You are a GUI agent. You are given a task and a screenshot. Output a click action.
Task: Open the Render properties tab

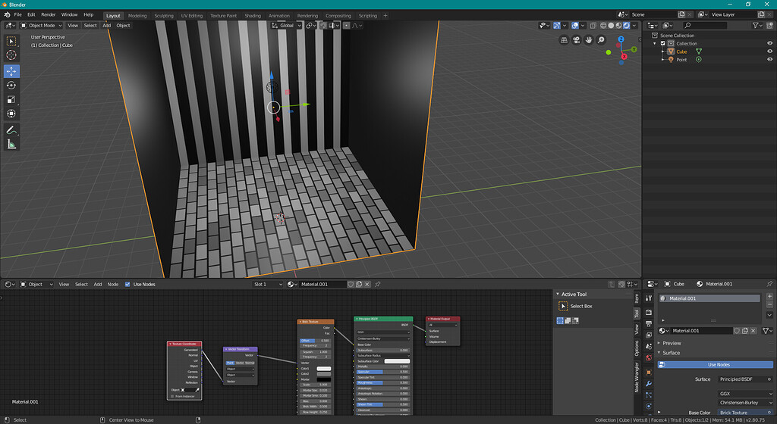[x=649, y=312]
